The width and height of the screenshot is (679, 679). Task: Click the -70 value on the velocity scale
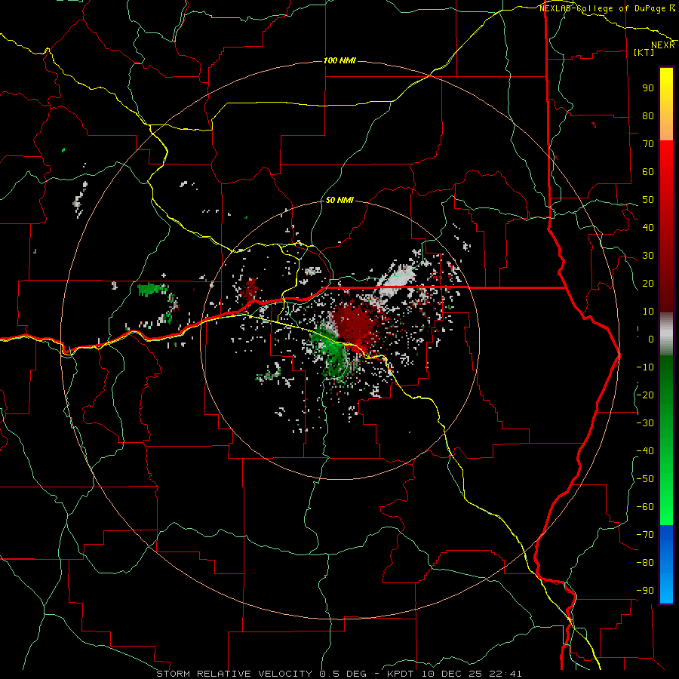[645, 535]
